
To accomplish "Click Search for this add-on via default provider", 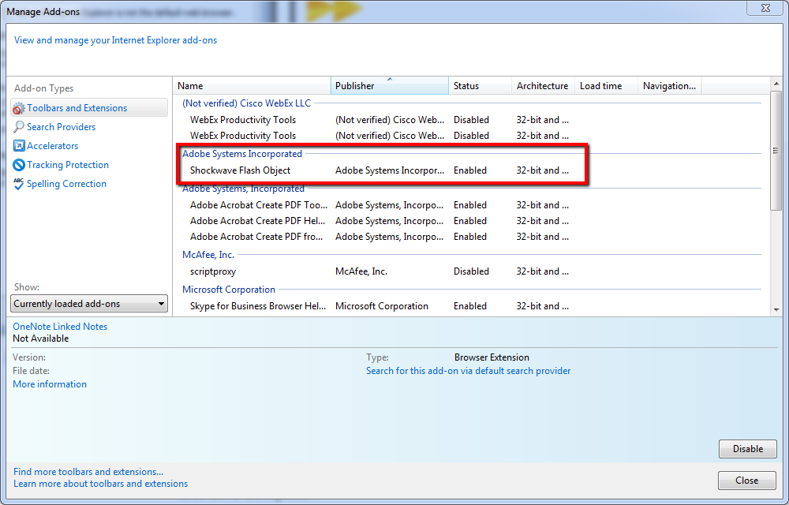I will [x=468, y=371].
